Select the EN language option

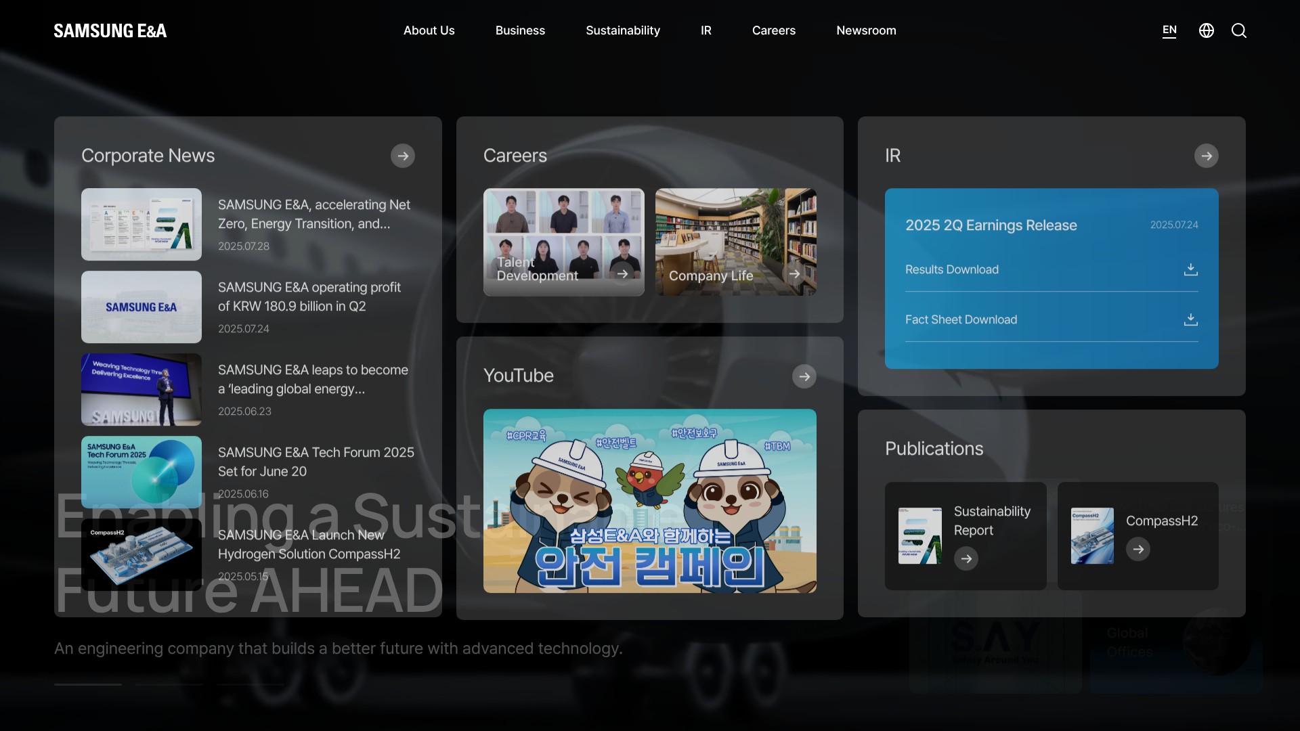pyautogui.click(x=1169, y=30)
